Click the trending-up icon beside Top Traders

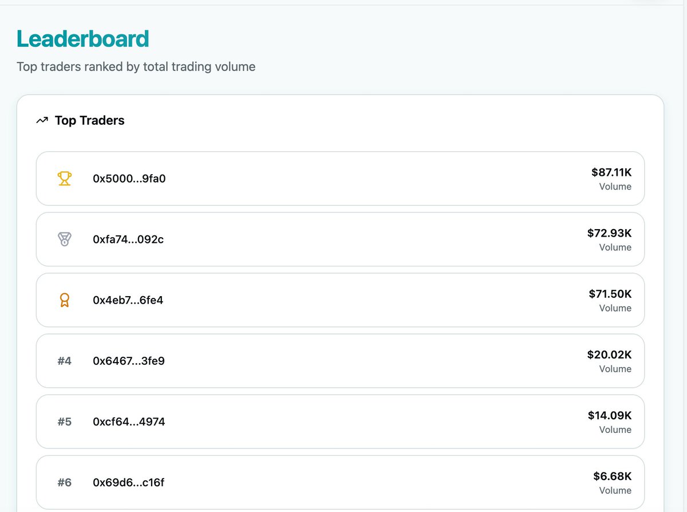(x=42, y=120)
